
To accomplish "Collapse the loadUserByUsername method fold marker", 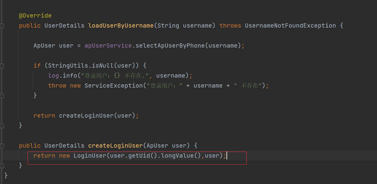I will pos(2,26).
